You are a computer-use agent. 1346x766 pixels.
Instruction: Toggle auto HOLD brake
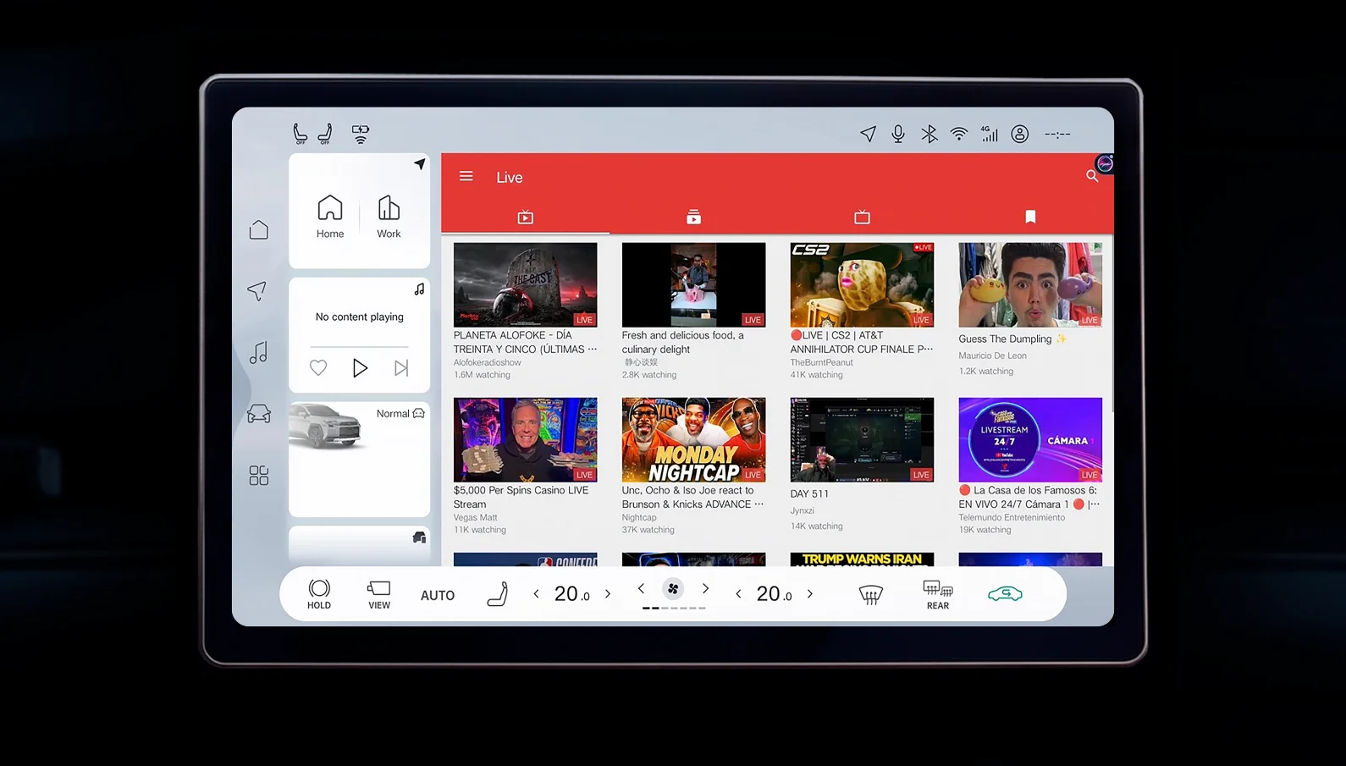tap(319, 594)
